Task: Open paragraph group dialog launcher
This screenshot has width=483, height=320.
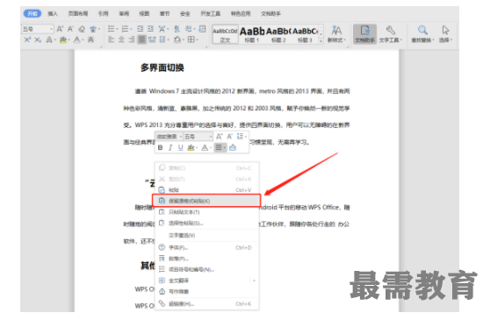Action: pos(206,46)
